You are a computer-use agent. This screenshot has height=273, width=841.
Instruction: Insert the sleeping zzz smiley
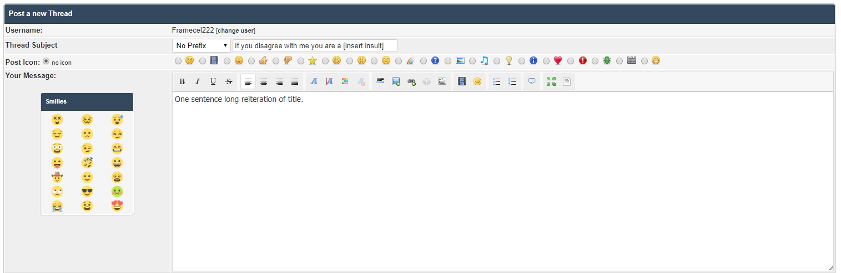click(87, 163)
